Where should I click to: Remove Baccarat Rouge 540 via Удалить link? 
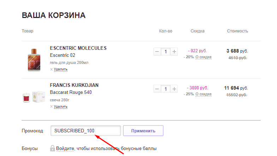point(61,107)
